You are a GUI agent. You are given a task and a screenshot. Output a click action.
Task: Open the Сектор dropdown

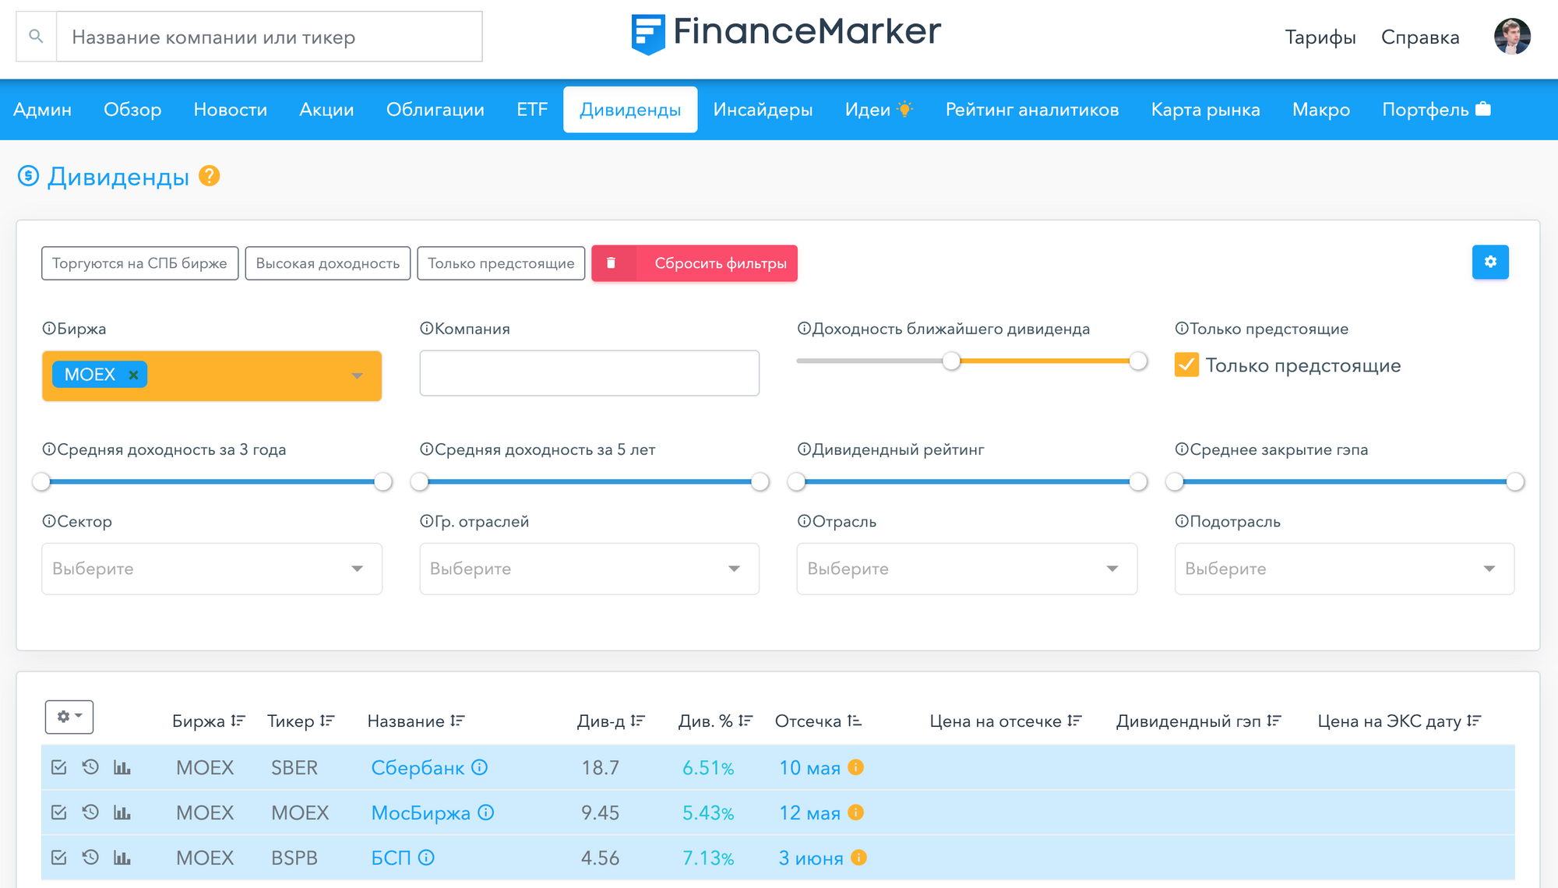tap(212, 569)
